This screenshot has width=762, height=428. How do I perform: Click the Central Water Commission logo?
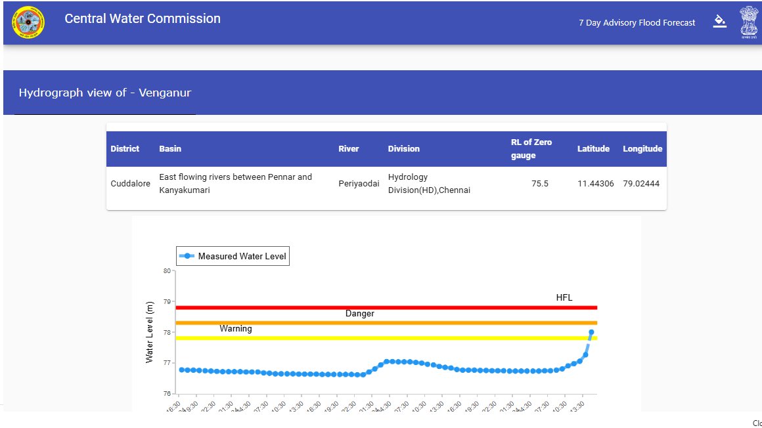click(28, 22)
